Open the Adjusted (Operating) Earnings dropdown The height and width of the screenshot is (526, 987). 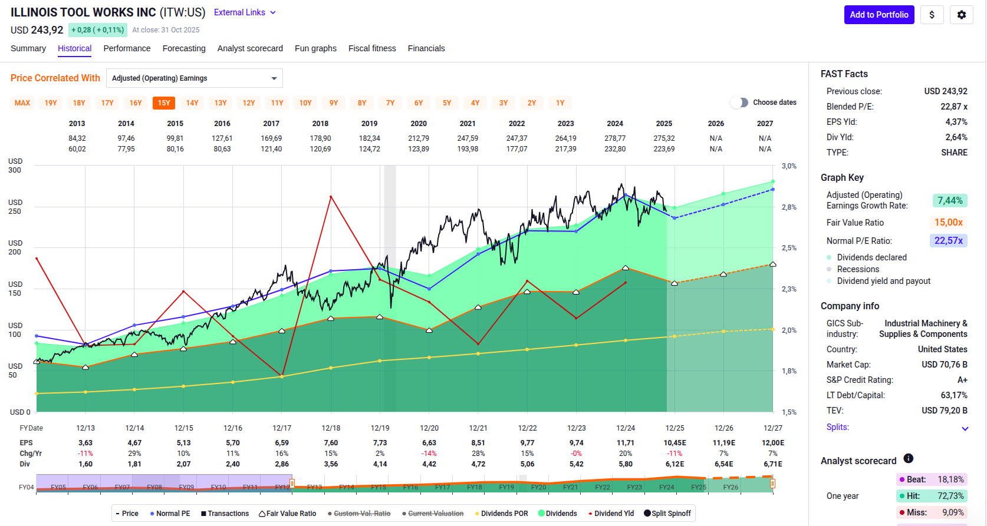[x=194, y=78]
